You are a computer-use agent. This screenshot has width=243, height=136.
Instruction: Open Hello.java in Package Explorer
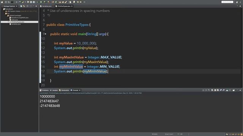point(14,20)
